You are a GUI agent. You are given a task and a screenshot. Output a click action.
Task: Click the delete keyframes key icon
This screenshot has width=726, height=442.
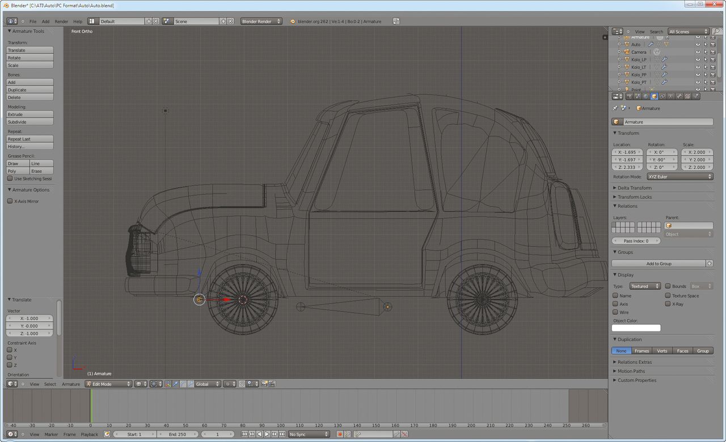point(404,434)
